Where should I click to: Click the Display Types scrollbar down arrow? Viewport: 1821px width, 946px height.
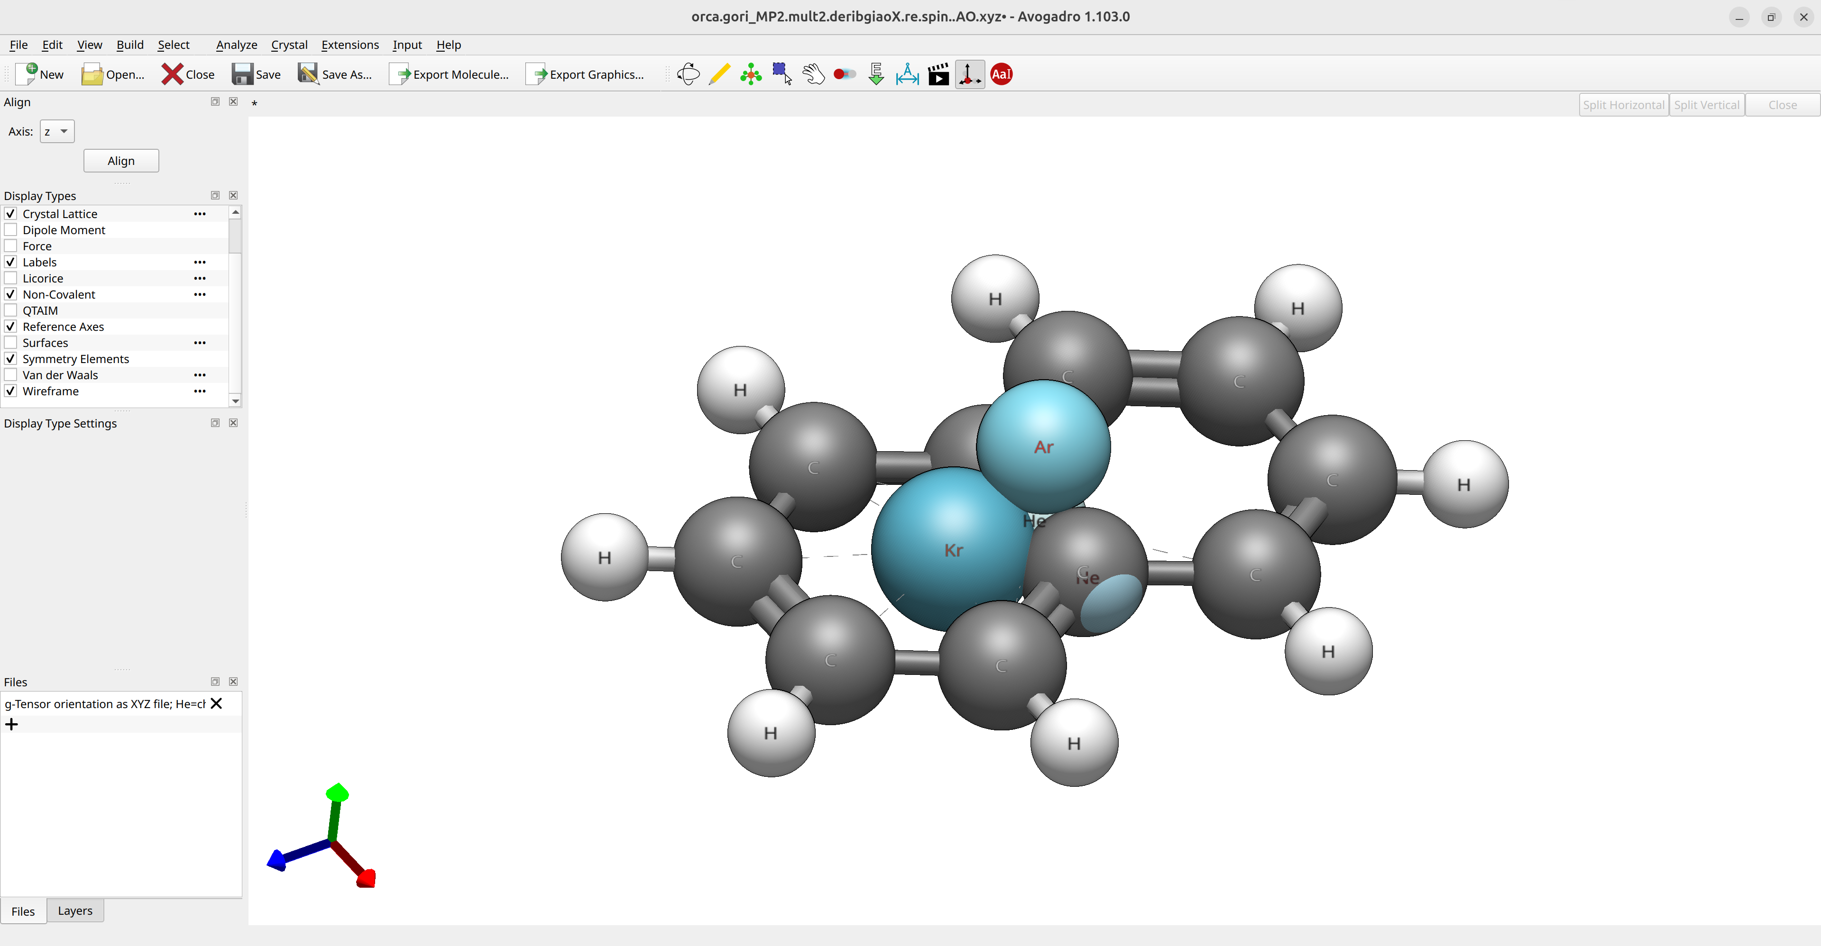[x=235, y=400]
